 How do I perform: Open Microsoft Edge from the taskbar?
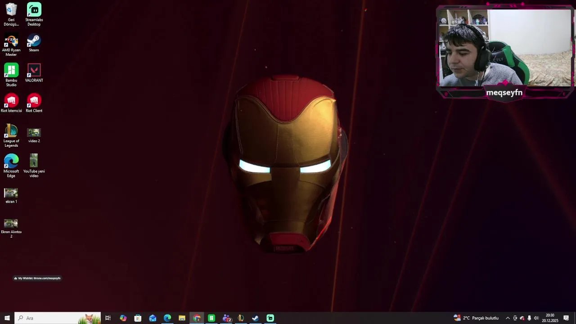pyautogui.click(x=167, y=318)
